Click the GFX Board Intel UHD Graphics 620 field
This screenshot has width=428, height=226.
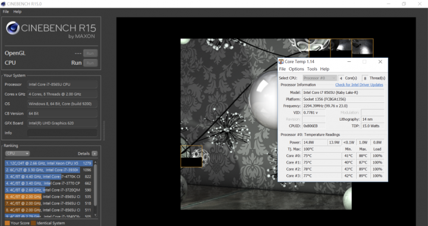point(62,123)
